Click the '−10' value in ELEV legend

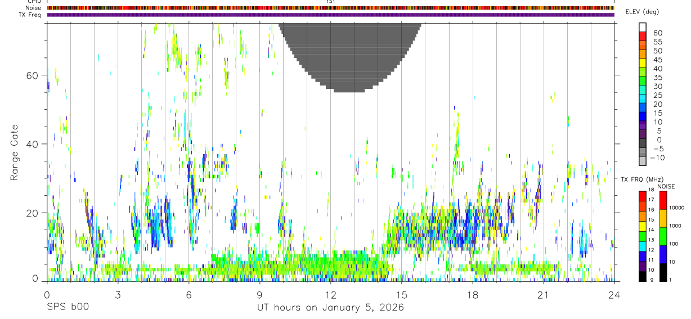(658, 158)
